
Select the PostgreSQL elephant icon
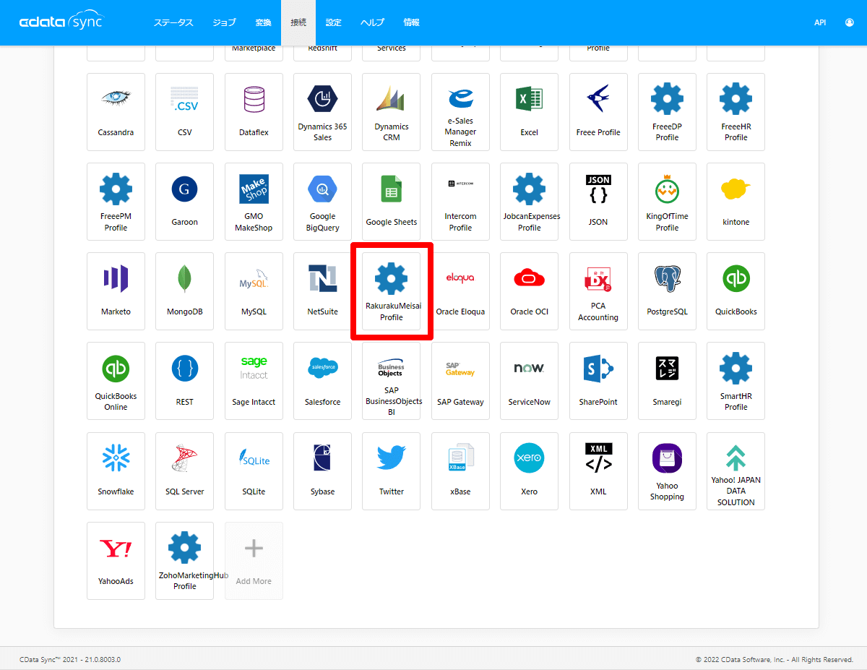point(667,278)
